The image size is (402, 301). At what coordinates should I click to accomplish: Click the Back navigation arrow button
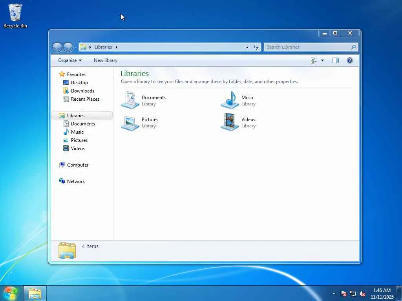pyautogui.click(x=57, y=47)
